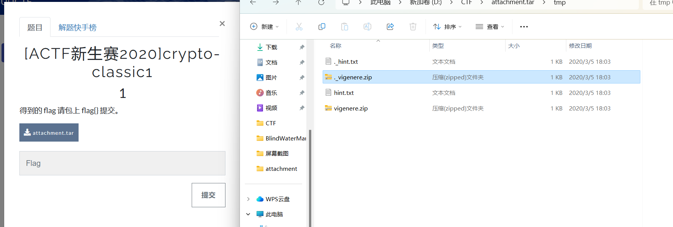Image resolution: width=673 pixels, height=227 pixels.
Task: Click the Share icon in Explorer toolbar
Action: [390, 27]
